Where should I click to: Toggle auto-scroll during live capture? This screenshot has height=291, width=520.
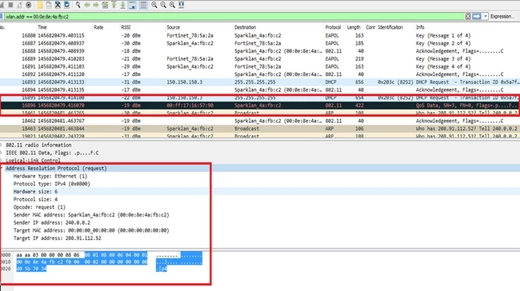132,5
